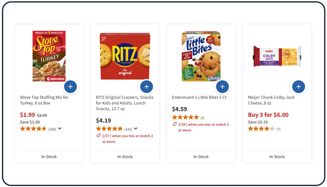Add Meijer Colby Jack Cheese to cart

299,86
